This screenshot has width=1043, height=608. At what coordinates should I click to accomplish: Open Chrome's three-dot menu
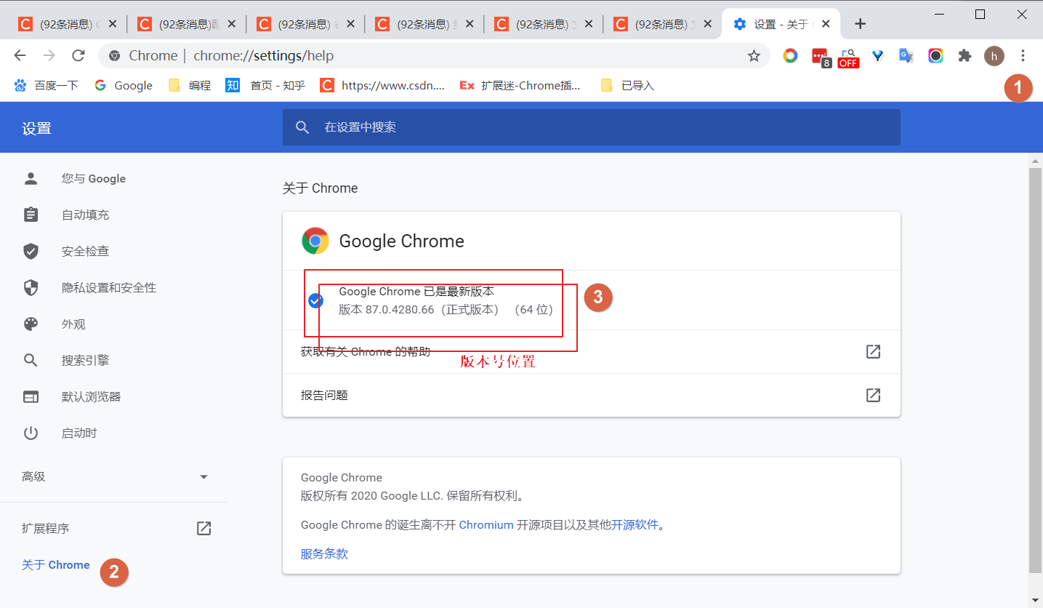(1023, 56)
